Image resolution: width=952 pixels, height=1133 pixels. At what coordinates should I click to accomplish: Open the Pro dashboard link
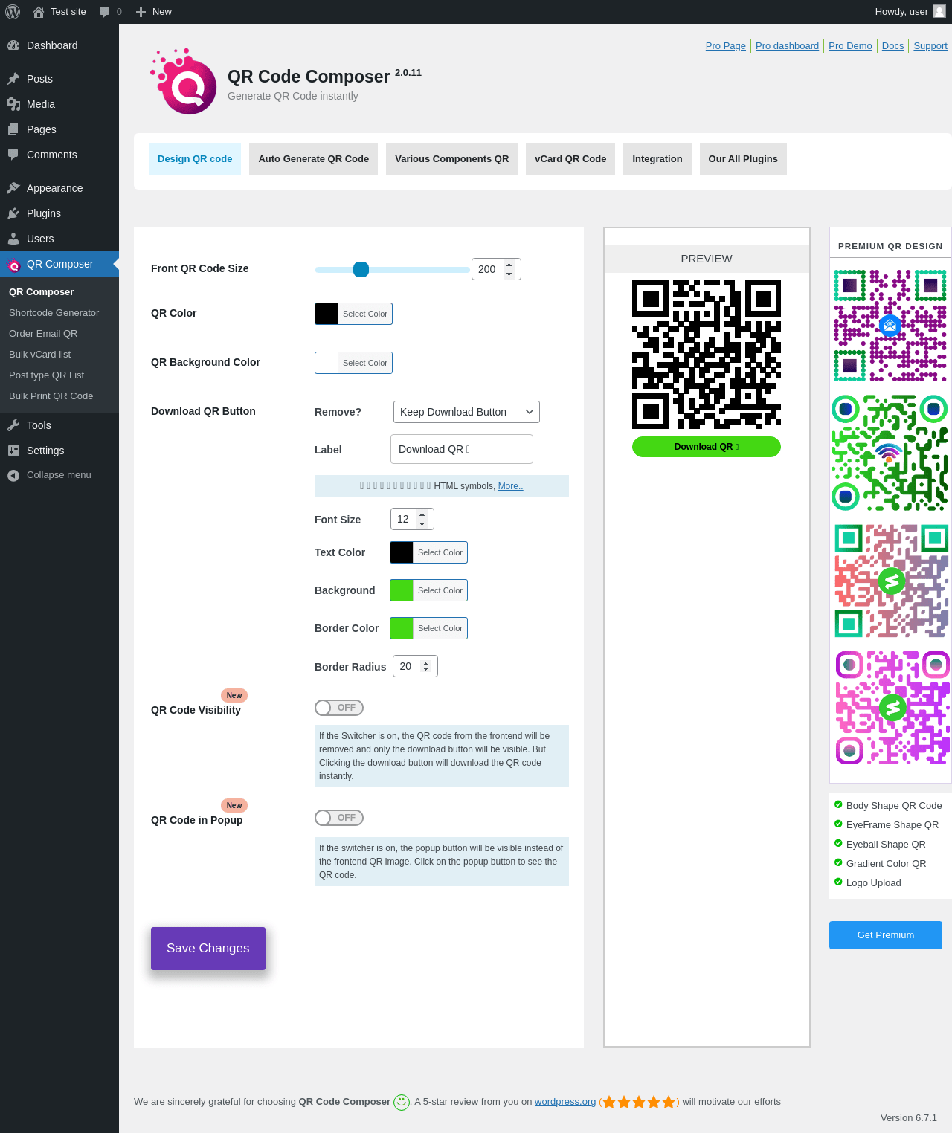(787, 46)
